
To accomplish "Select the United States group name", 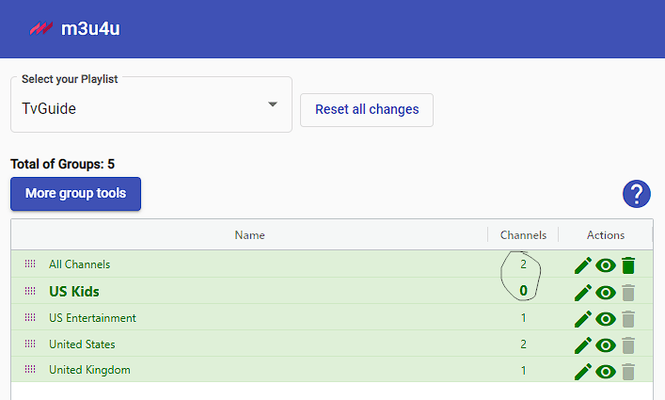I will coord(82,344).
